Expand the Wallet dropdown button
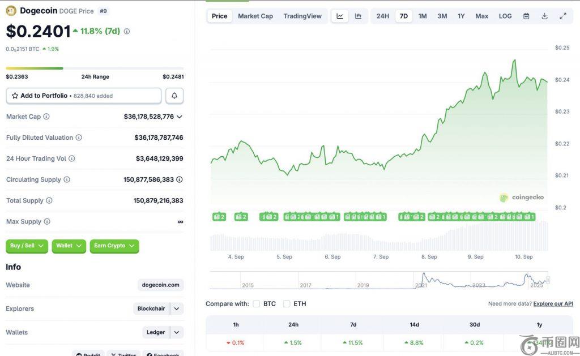 [69, 246]
